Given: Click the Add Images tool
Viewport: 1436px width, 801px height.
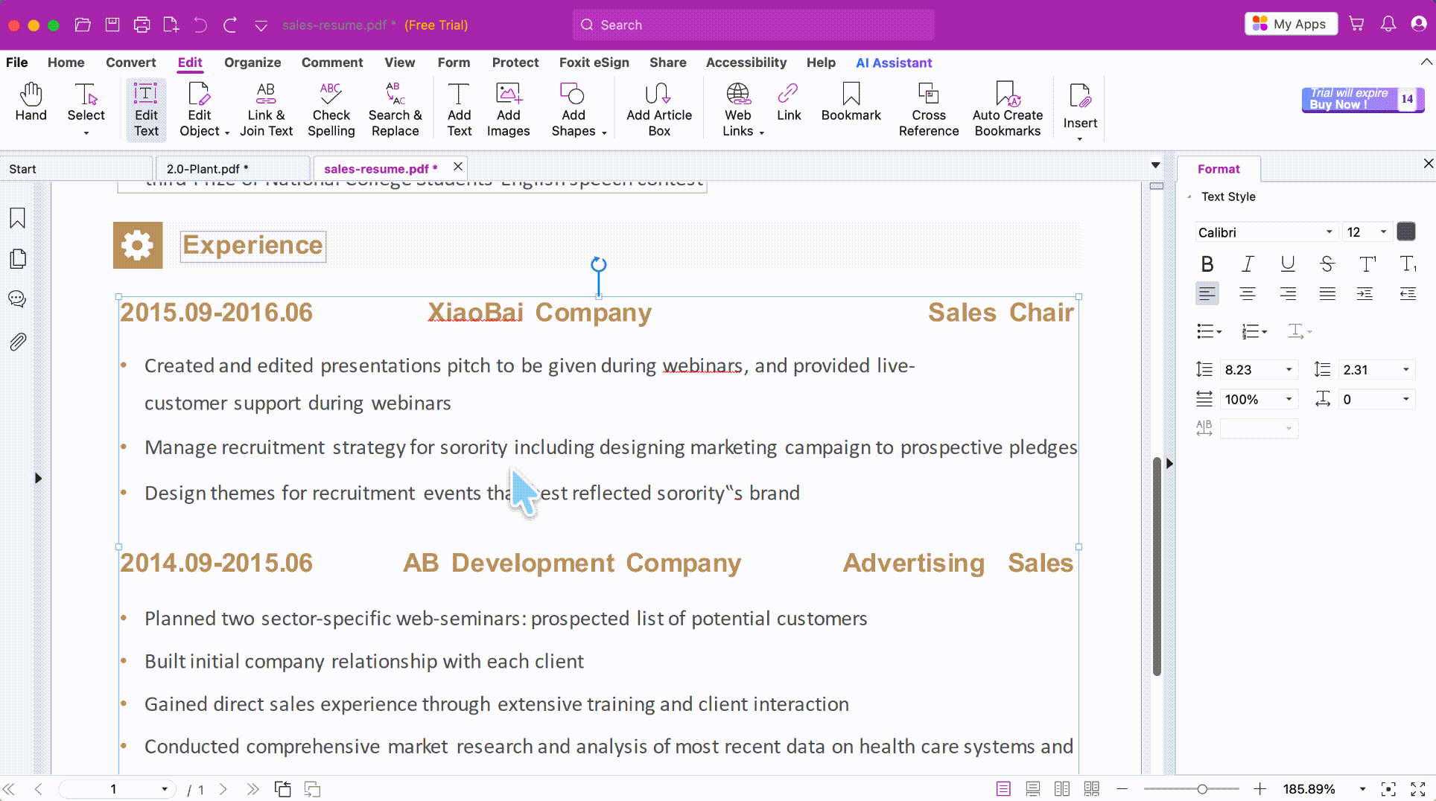Looking at the screenshot, I should (508, 109).
